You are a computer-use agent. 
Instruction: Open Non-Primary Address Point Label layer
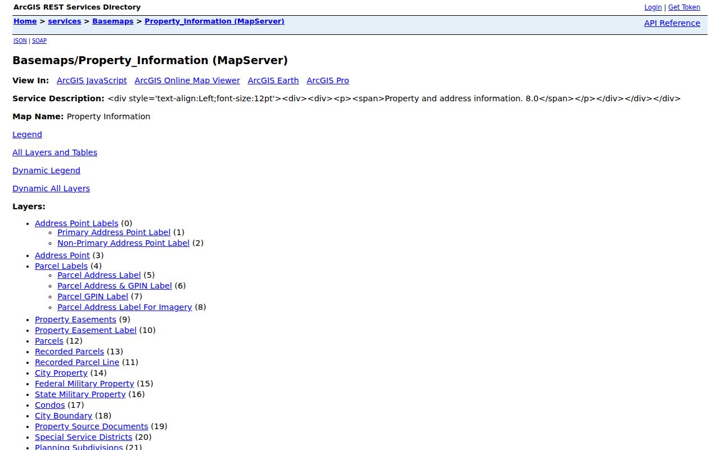click(123, 243)
